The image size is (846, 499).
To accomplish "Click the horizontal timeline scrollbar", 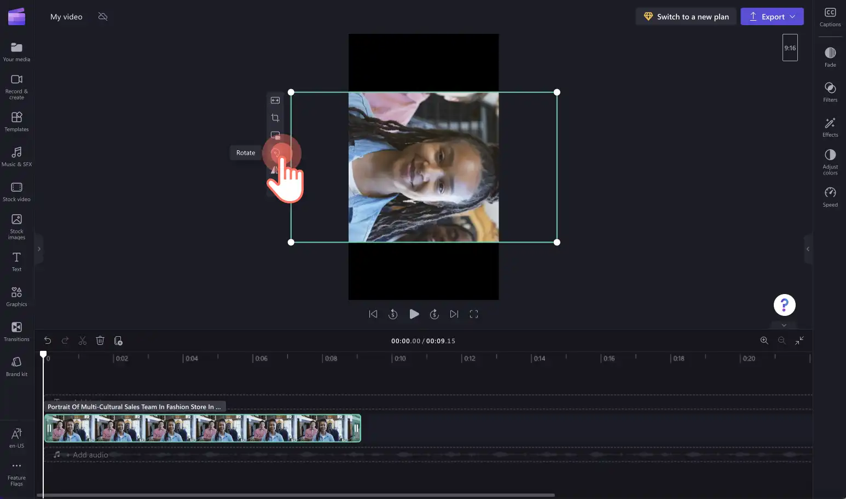I will (x=295, y=495).
